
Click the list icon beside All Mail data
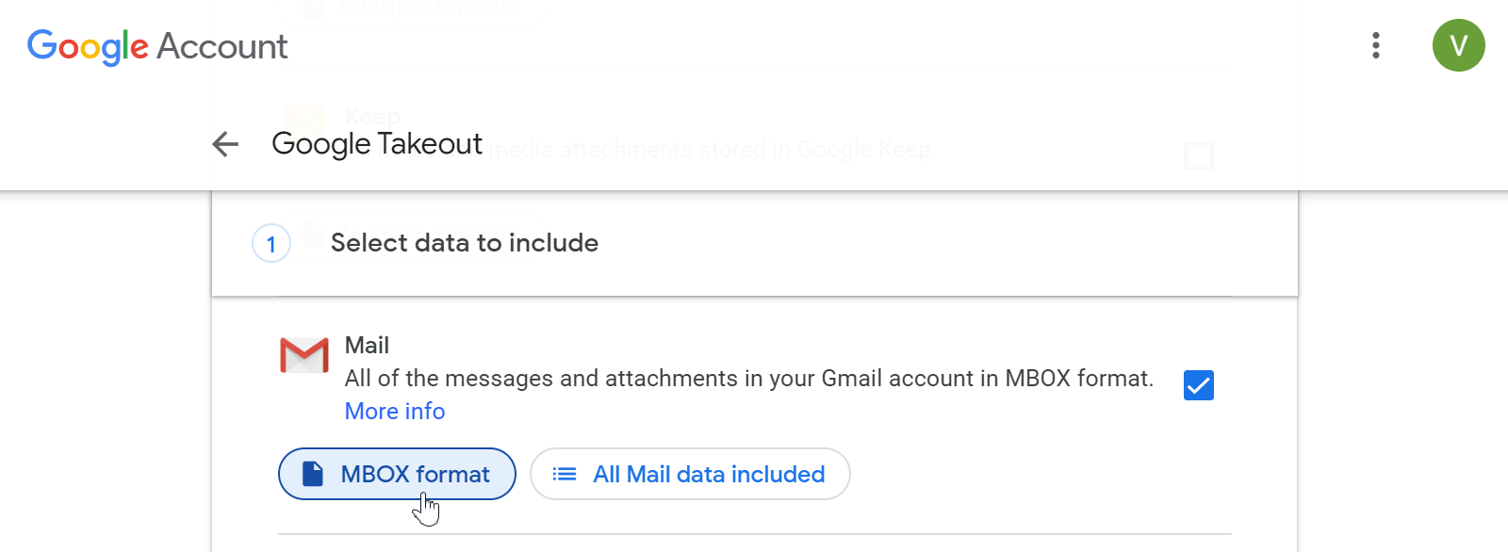click(565, 474)
